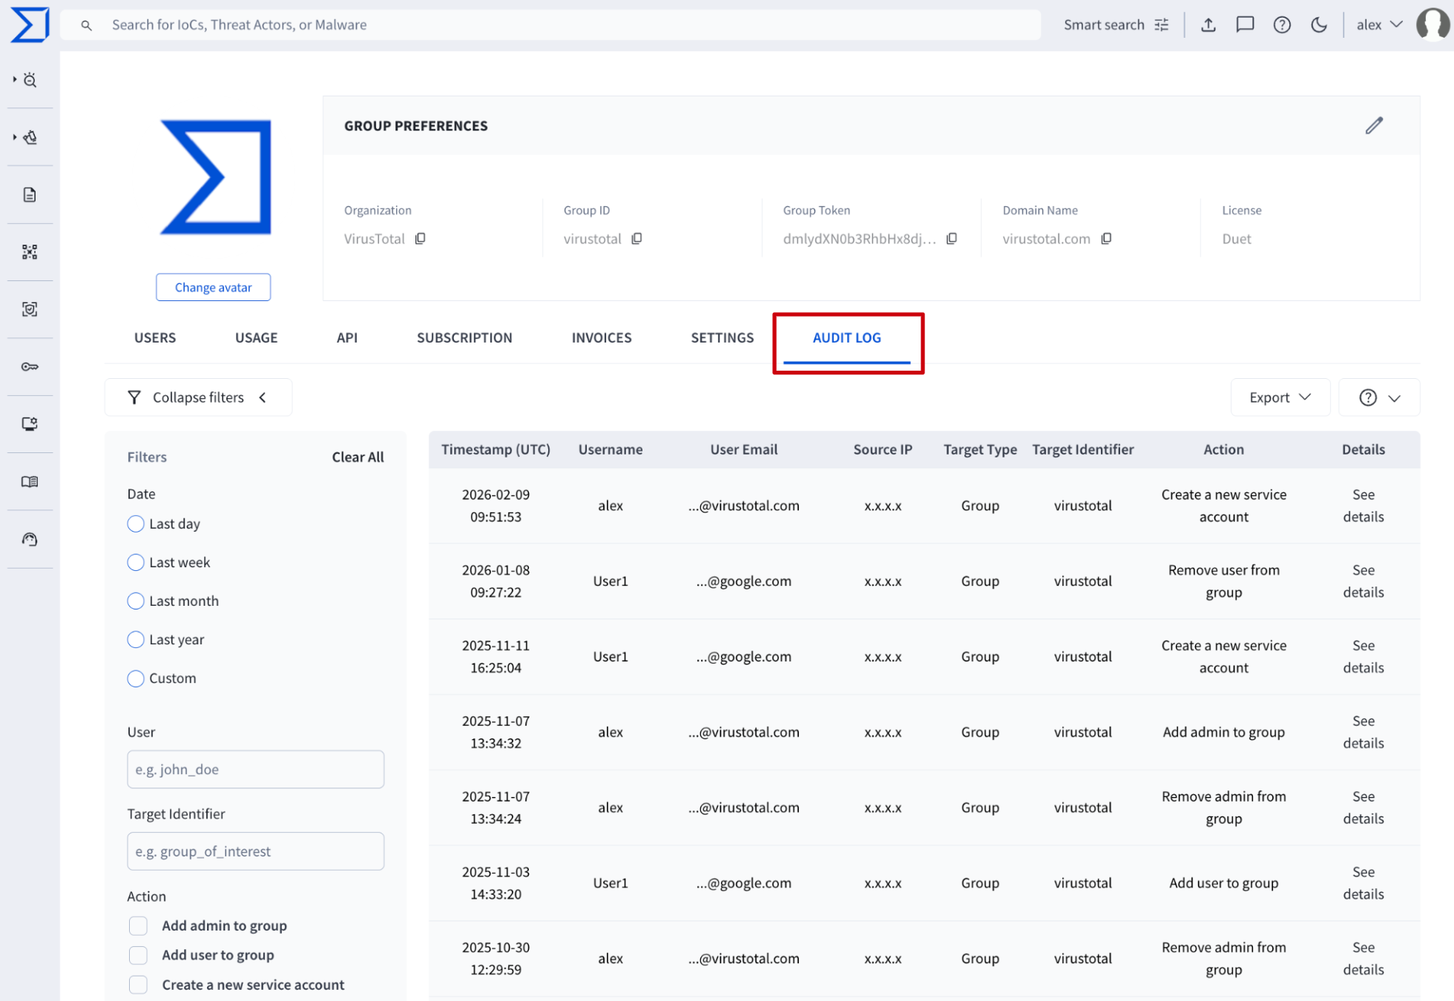Check Create a new service account filter

click(139, 985)
